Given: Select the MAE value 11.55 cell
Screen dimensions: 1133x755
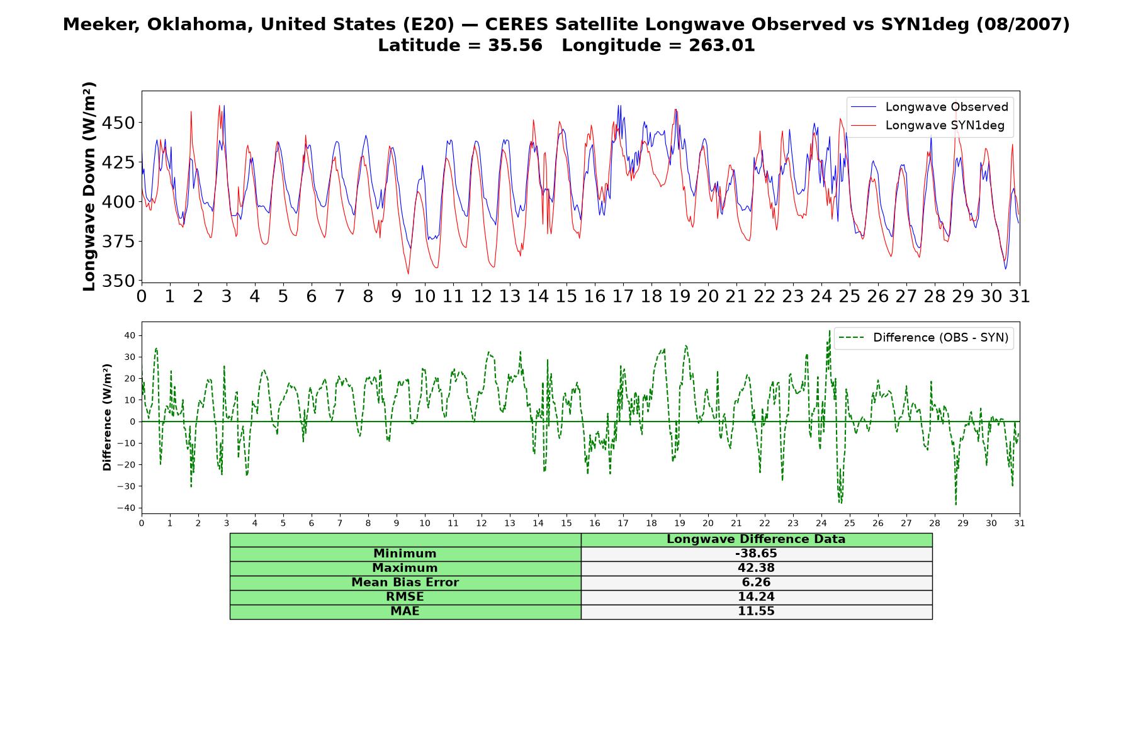Looking at the screenshot, I should [x=756, y=612].
